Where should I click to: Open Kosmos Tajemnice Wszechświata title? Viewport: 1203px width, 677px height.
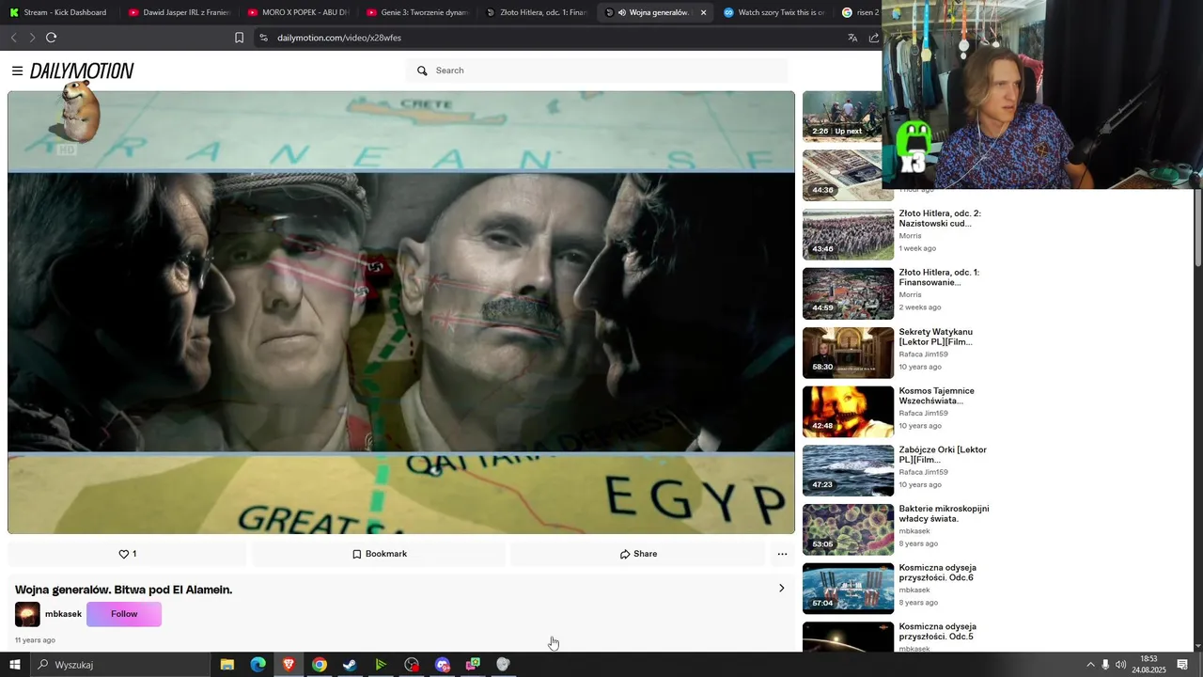(x=937, y=396)
